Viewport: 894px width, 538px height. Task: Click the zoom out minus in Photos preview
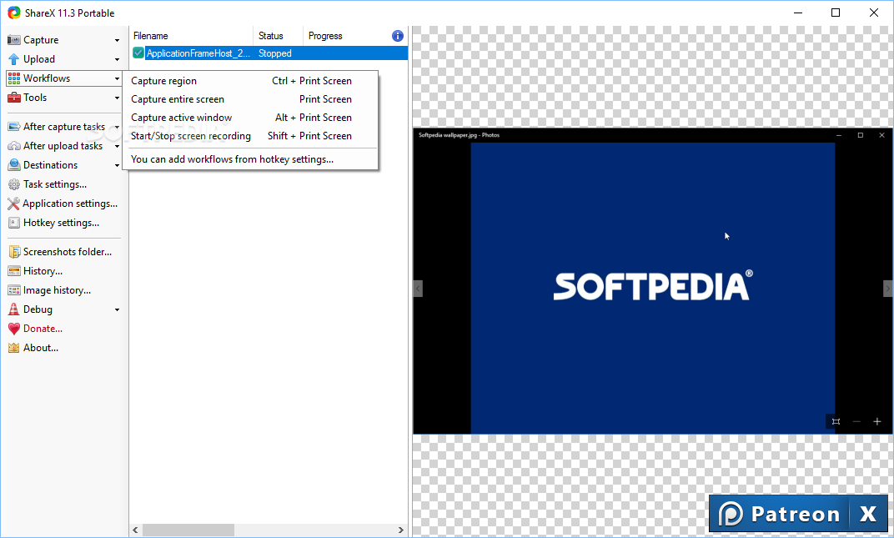click(856, 421)
